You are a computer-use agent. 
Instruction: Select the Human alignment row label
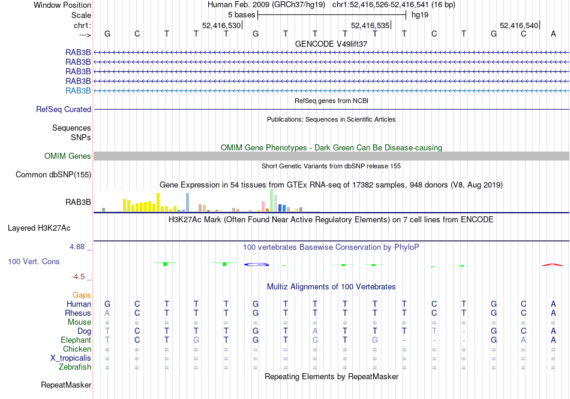click(79, 304)
